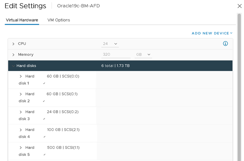Click the small arrow beside Hard disk 2
The width and height of the screenshot is (244, 161).
[44, 101]
